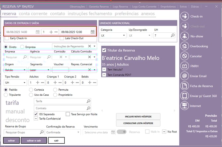Switch to the conta corrente tab
This screenshot has width=222, height=147.
pos(33,14)
